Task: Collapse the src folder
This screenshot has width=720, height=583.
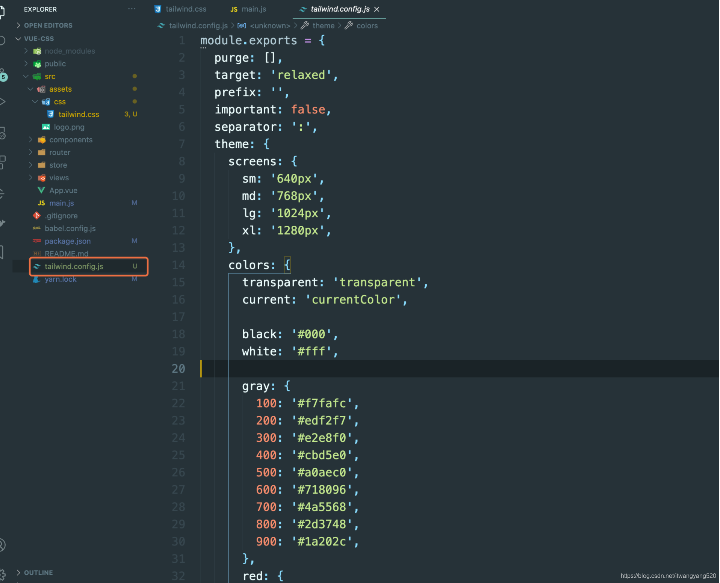Action: [26, 76]
